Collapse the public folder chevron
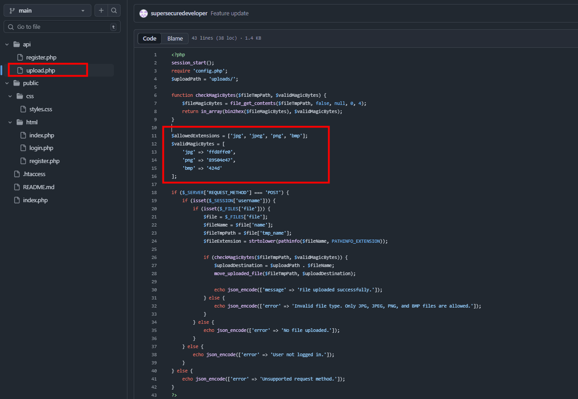578x399 pixels. pos(7,83)
